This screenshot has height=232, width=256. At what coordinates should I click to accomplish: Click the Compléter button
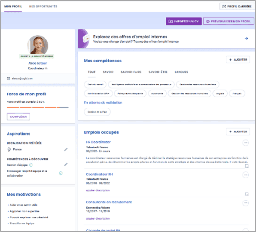tap(18, 116)
